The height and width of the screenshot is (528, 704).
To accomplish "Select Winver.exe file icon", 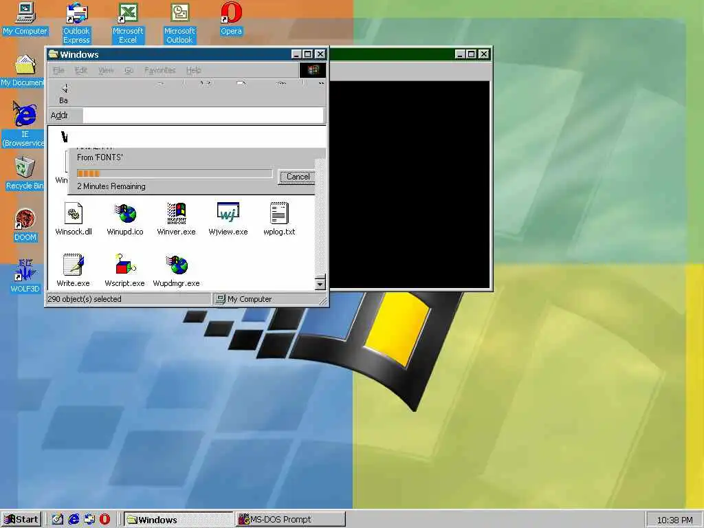I will click(x=177, y=219).
